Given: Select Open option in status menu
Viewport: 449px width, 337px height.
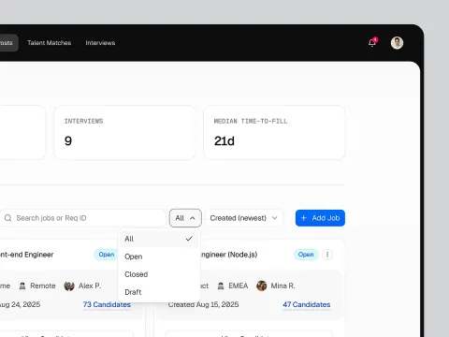Looking at the screenshot, I should tap(159, 256).
